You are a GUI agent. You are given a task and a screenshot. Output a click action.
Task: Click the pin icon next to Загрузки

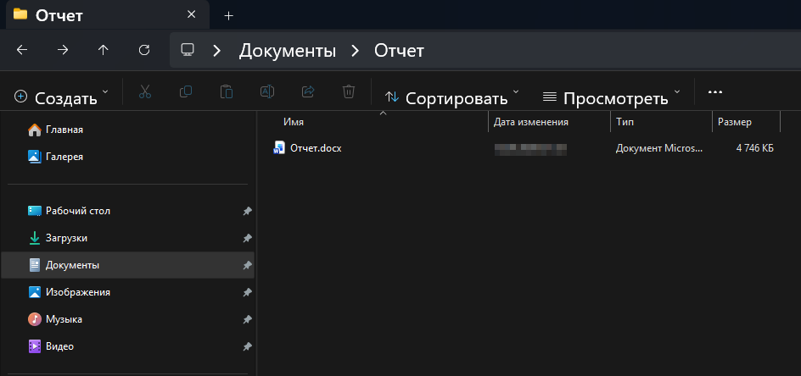tap(247, 238)
